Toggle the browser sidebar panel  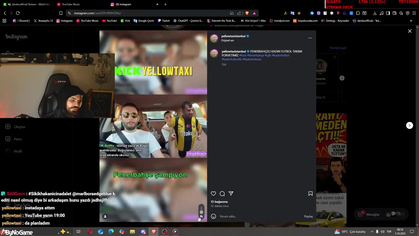(388, 13)
